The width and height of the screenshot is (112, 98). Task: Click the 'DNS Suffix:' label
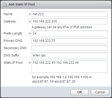coord(11,55)
